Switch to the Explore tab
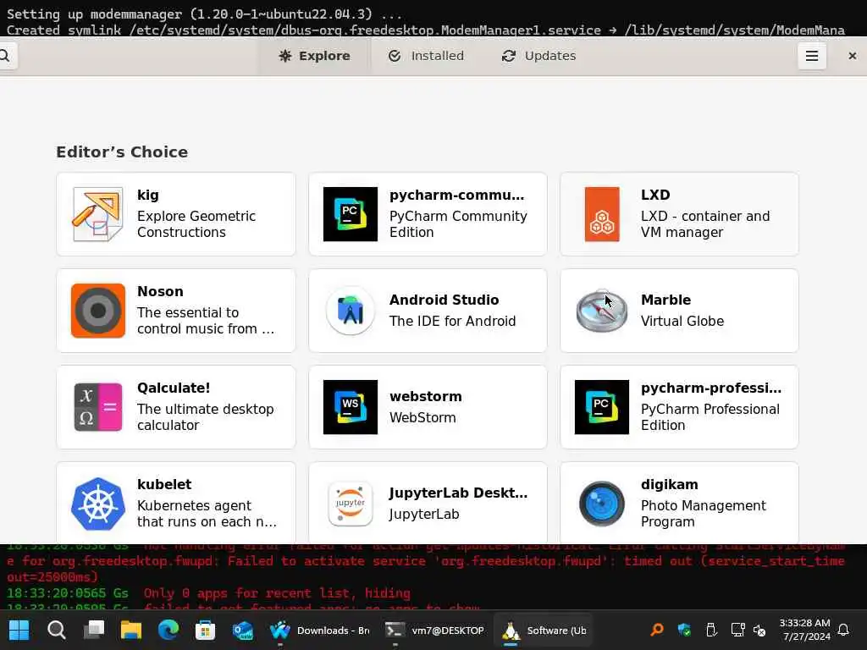Screen dimensions: 867x650 point(314,56)
